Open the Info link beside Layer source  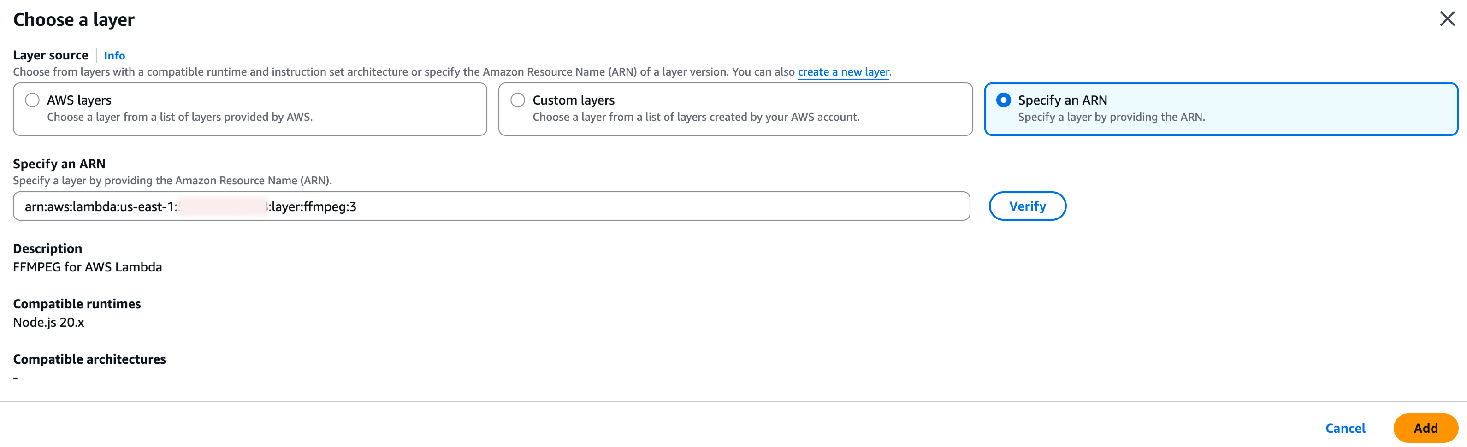click(x=114, y=56)
